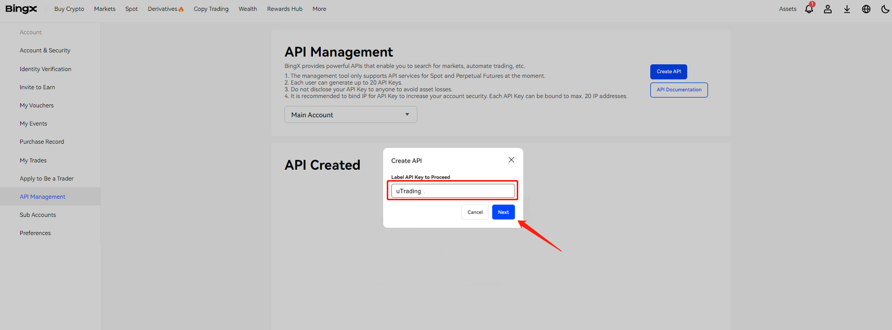This screenshot has height=330, width=892.
Task: Open My Events in sidebar
Action: (x=33, y=123)
